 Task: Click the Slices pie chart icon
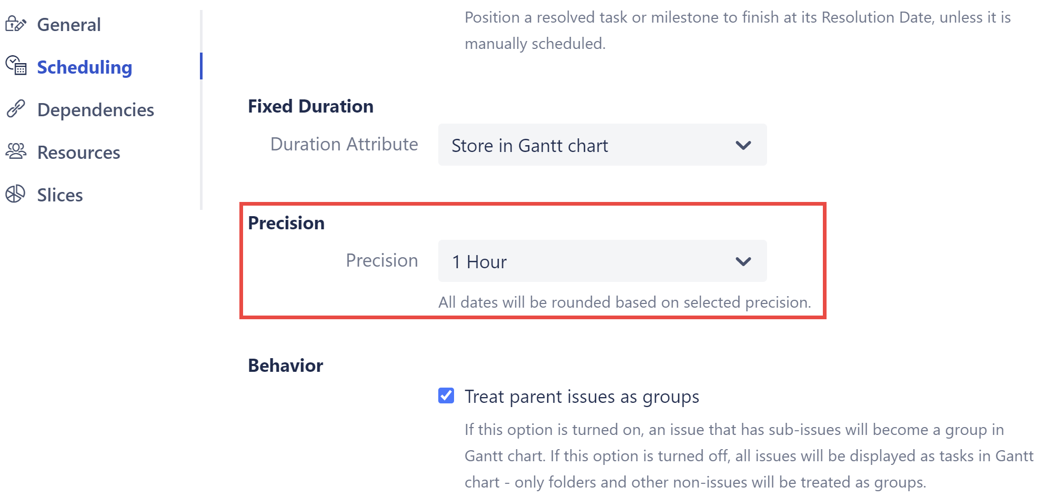click(x=15, y=194)
